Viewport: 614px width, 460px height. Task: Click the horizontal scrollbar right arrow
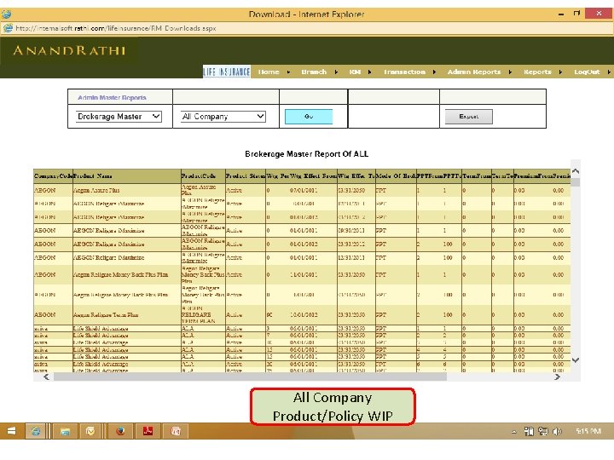(x=557, y=377)
